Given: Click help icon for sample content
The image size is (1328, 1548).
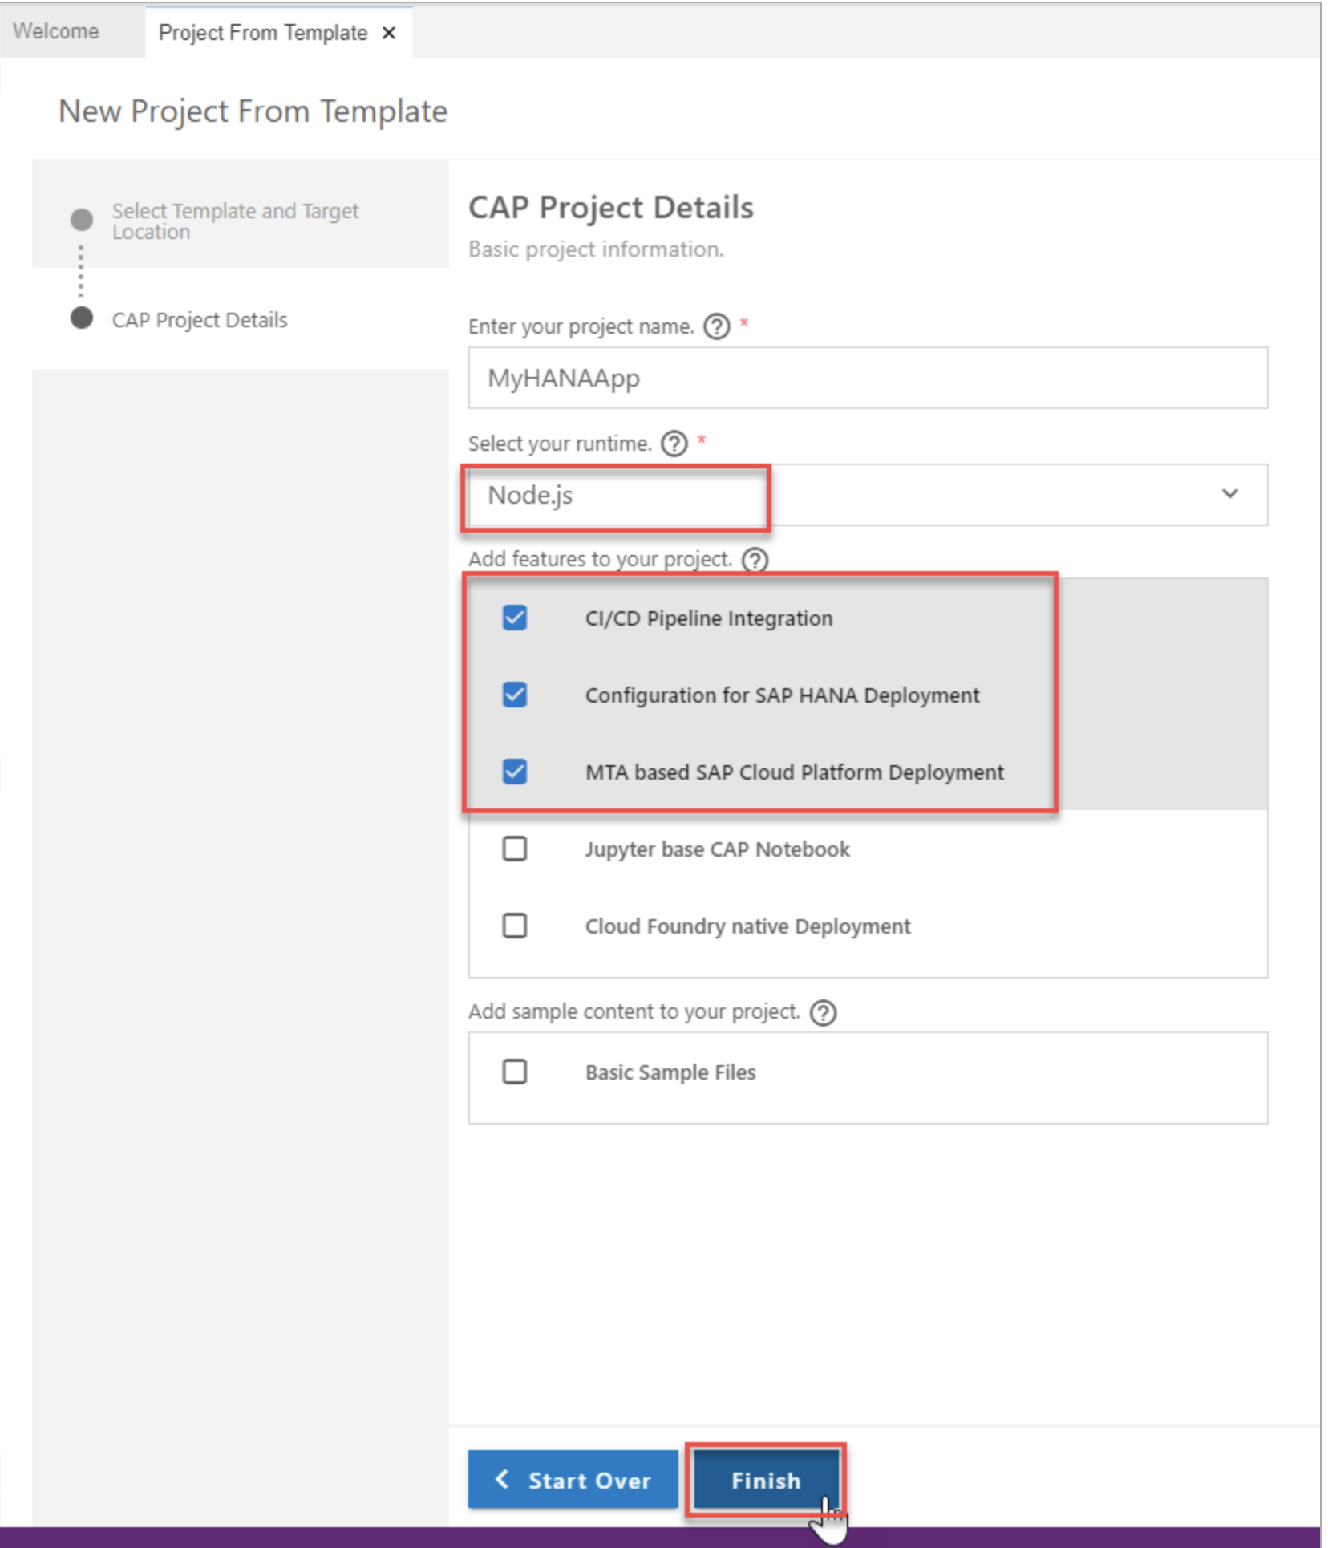Looking at the screenshot, I should 824,1012.
